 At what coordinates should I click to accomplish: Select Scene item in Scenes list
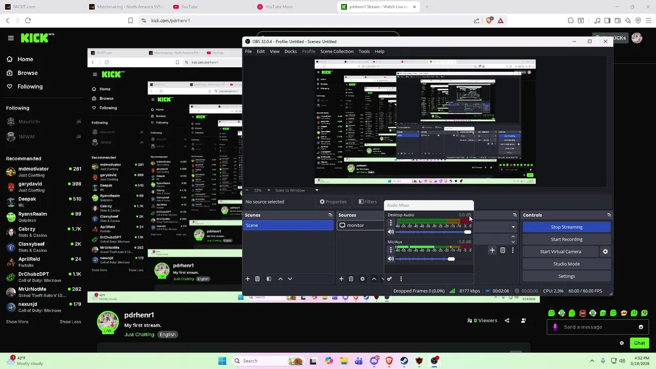(x=288, y=225)
